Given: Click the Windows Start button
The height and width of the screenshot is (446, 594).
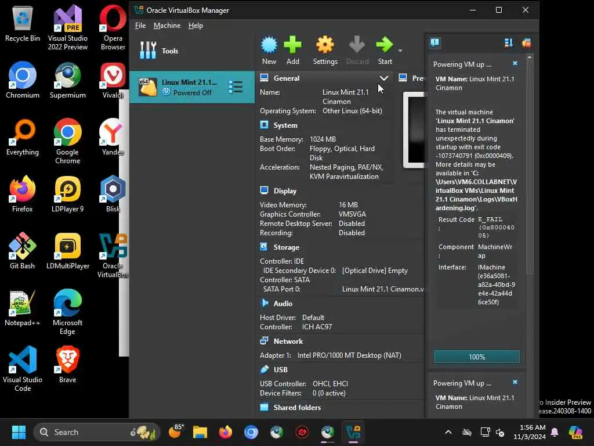Looking at the screenshot, I should tap(19, 432).
